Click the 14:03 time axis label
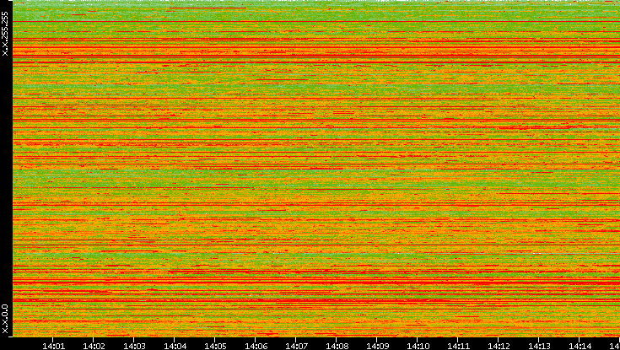Image resolution: width=620 pixels, height=350 pixels. (x=134, y=346)
